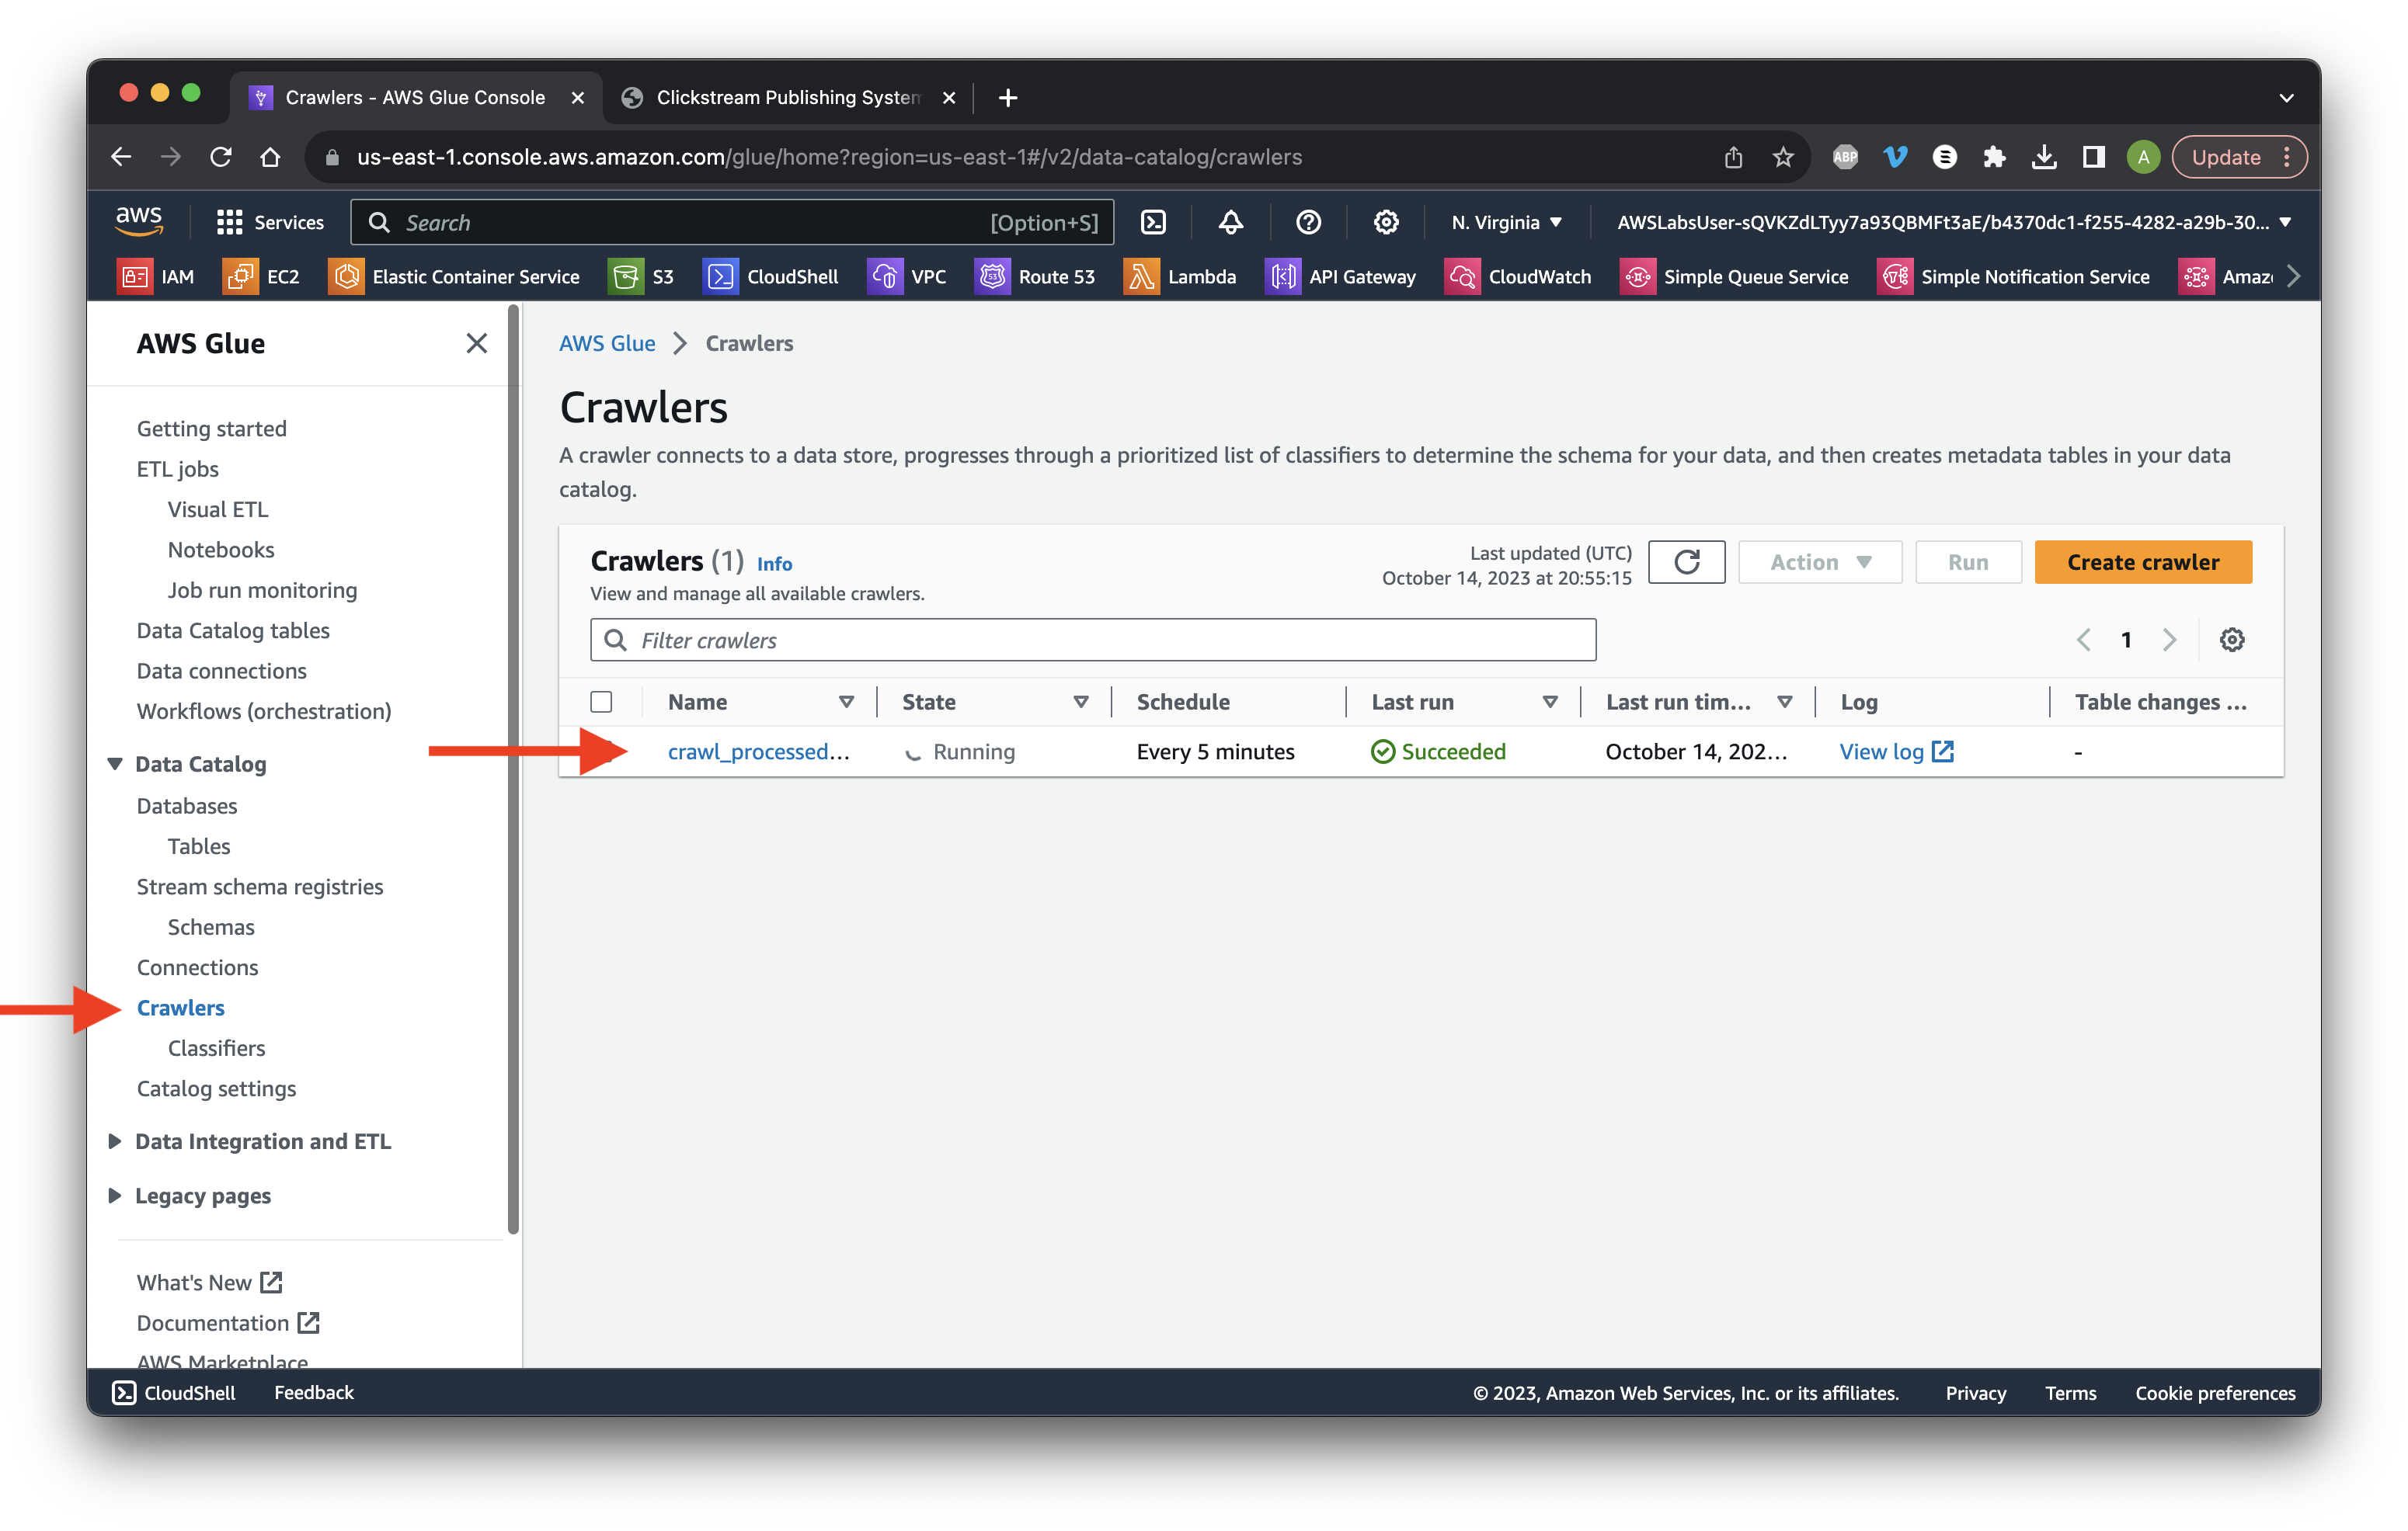This screenshot has height=1531, width=2408.
Task: Open the IAM service bookmark icon
Action: coord(134,277)
